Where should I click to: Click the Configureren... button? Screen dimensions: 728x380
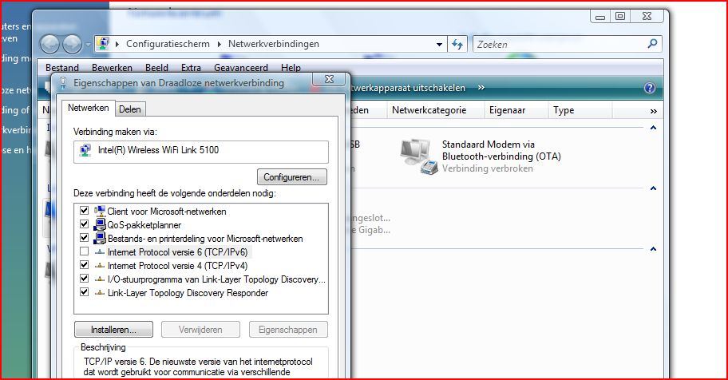point(291,177)
